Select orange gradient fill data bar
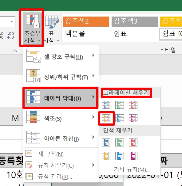Image resolution: width=182 pixels, height=186 pixels. (106, 118)
